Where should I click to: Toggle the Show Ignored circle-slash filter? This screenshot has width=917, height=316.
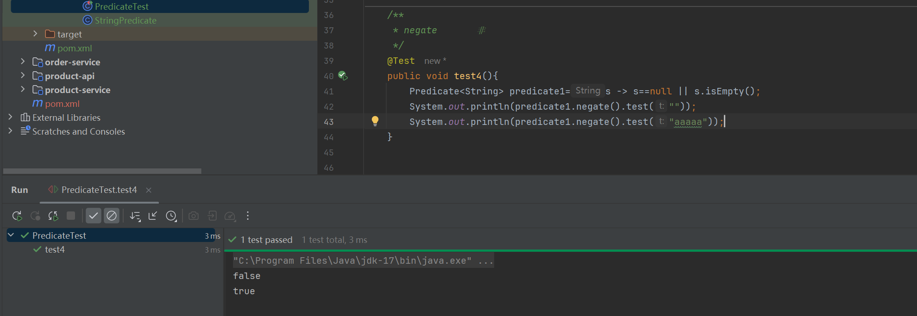coord(112,216)
